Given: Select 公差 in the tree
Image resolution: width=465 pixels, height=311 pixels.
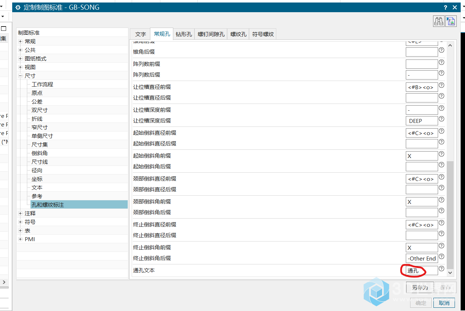Looking at the screenshot, I should 37,102.
